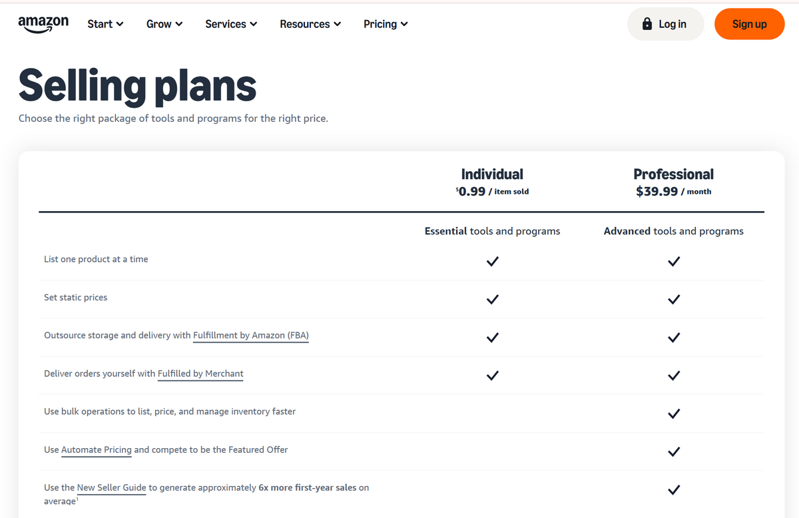Click the Professional checkmark for Set static prices
This screenshot has height=518, width=799.
click(x=674, y=299)
